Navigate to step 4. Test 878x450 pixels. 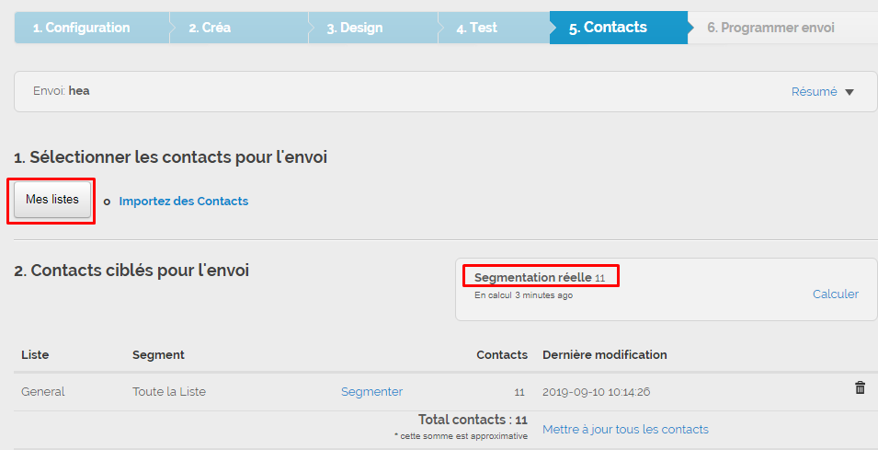pos(476,28)
